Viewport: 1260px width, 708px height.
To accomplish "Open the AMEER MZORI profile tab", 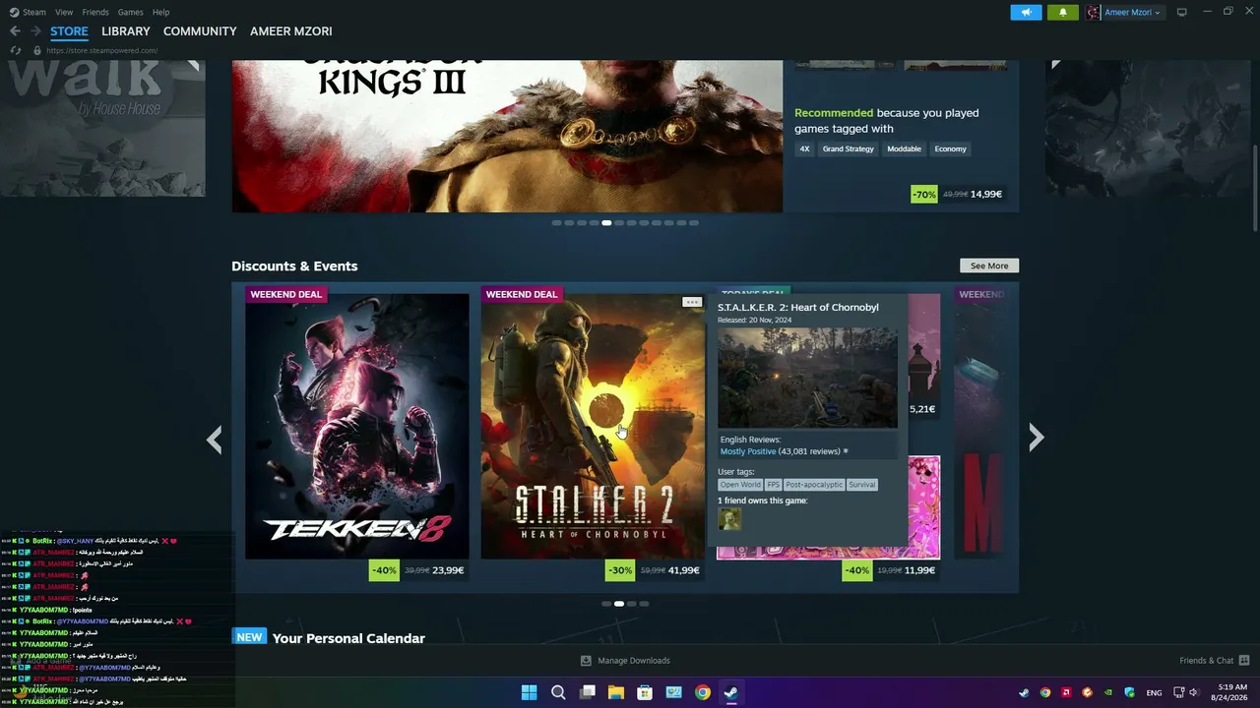I will click(x=290, y=31).
